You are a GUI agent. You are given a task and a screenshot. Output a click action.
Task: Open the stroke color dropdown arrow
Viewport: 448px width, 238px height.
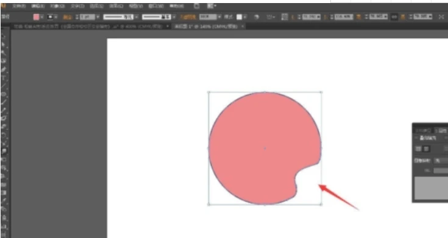pos(55,17)
